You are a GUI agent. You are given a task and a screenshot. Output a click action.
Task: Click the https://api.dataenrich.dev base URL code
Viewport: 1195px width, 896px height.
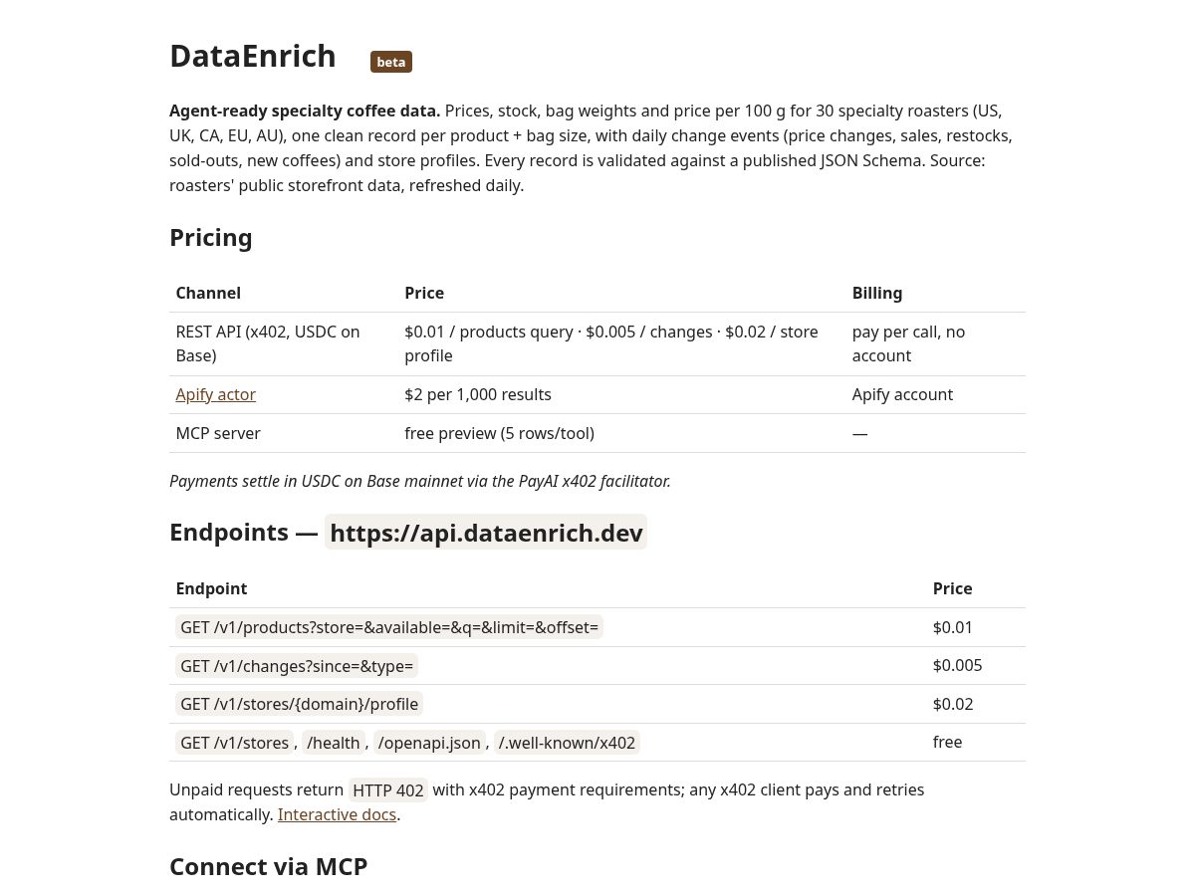tap(486, 533)
